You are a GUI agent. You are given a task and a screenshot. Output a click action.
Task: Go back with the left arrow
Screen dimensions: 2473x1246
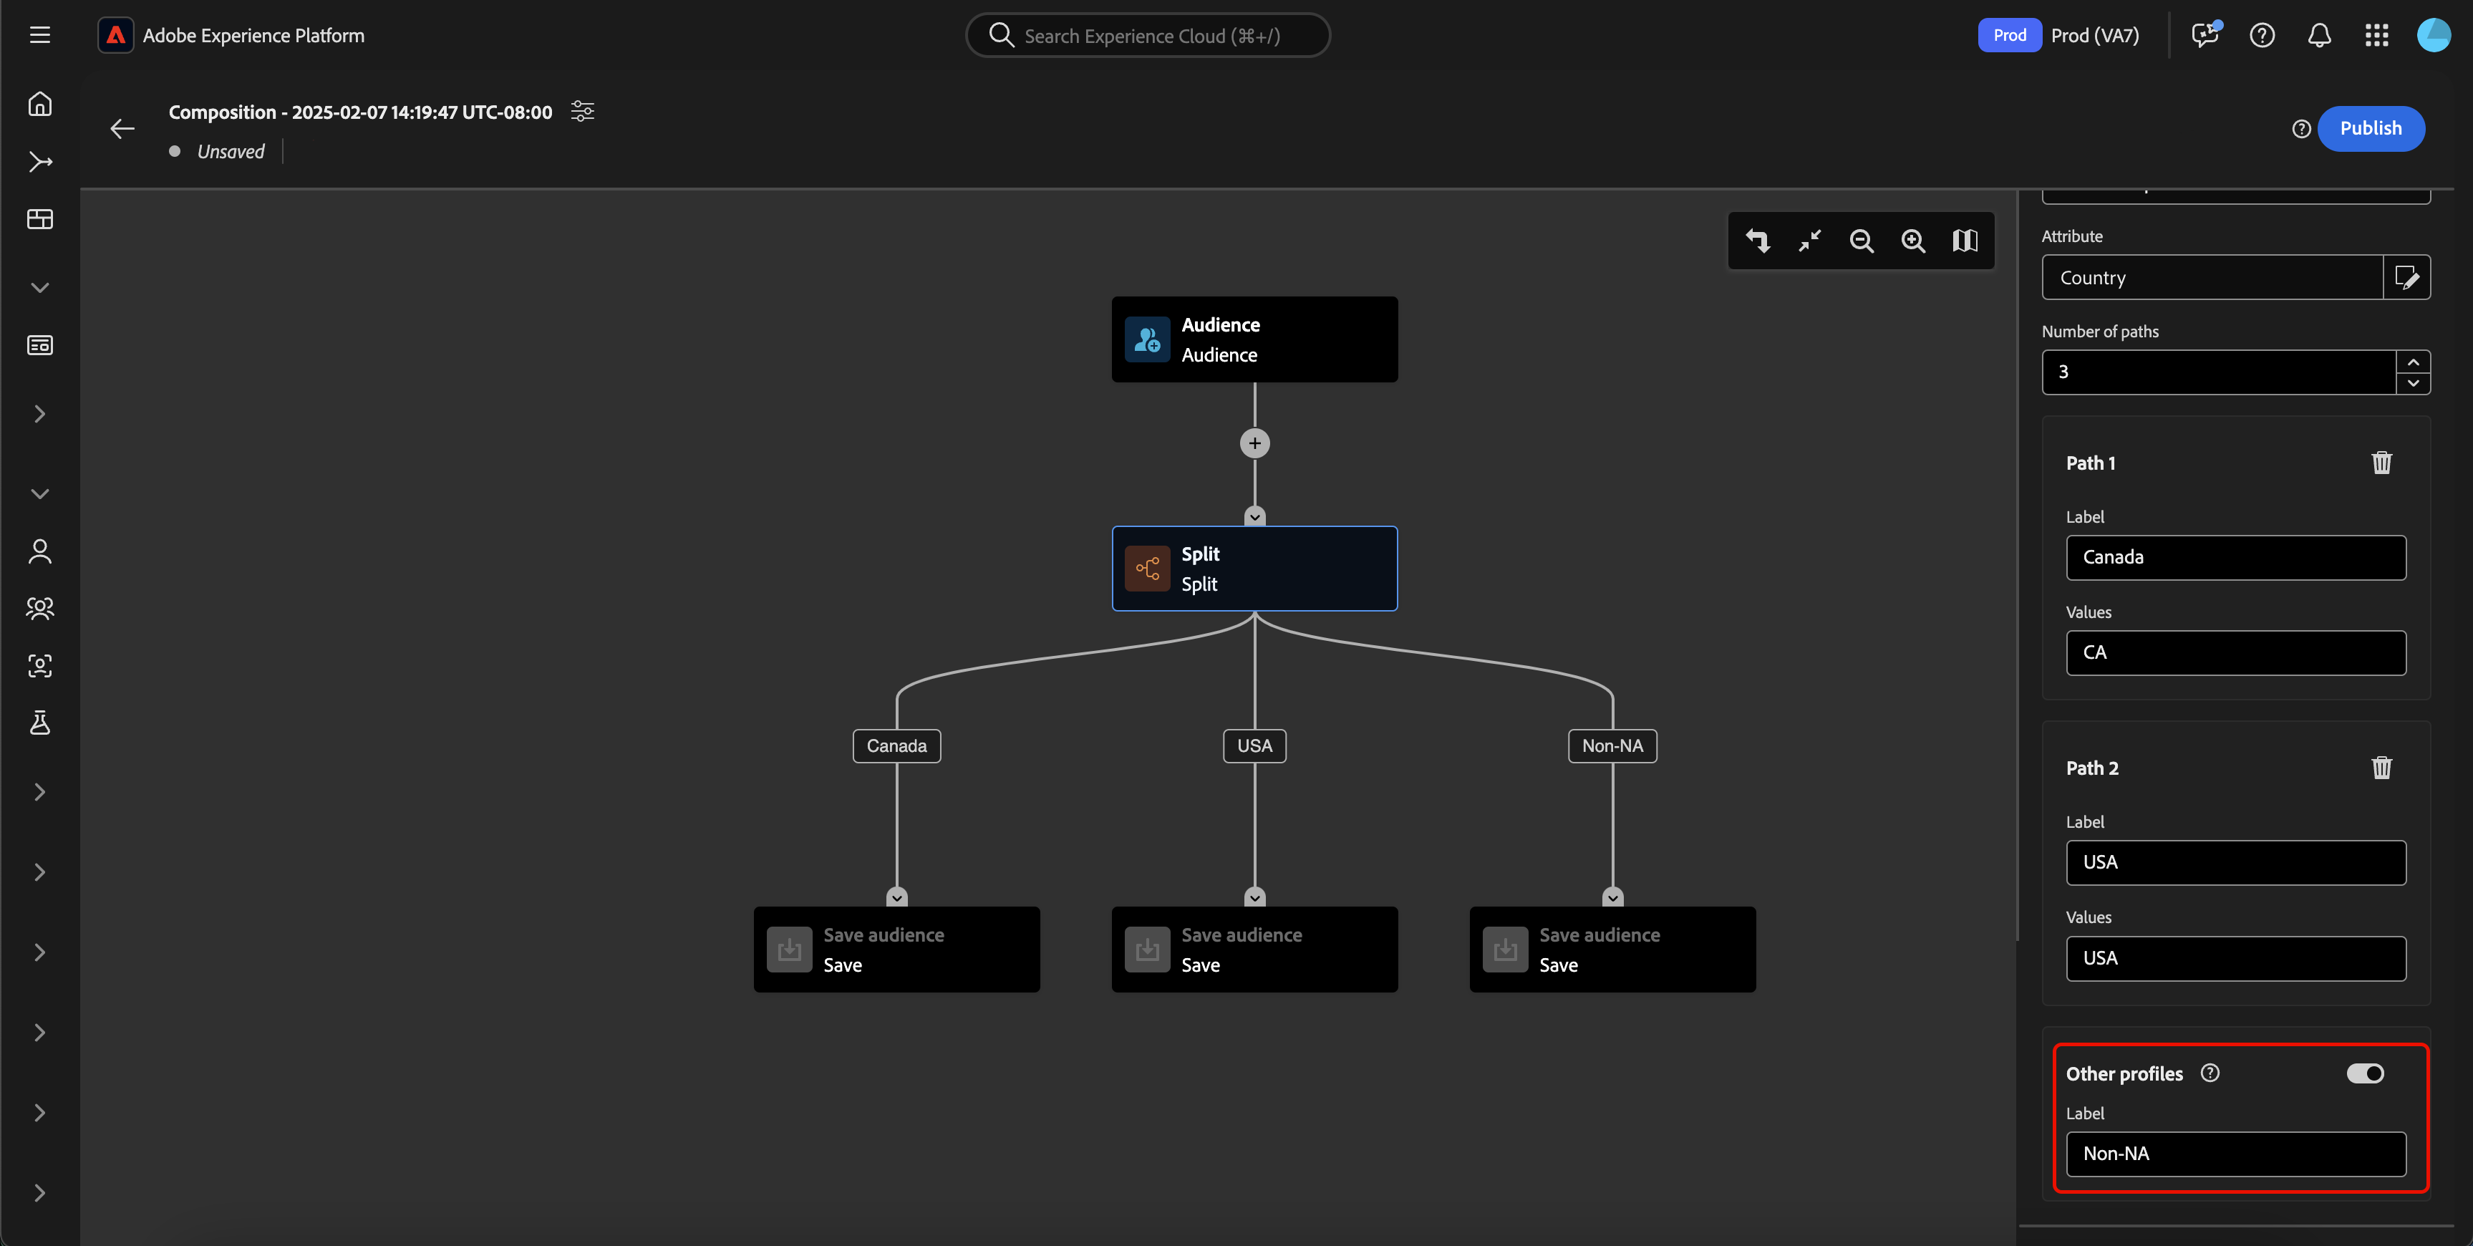[122, 129]
